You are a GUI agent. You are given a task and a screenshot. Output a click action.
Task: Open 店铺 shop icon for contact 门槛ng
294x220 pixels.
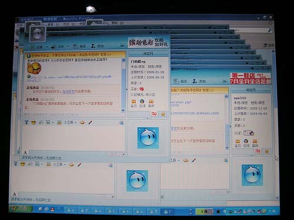click(x=133, y=103)
